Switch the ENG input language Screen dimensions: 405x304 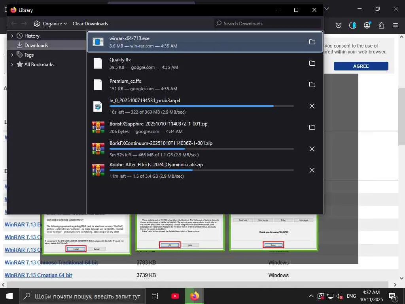coord(351,296)
